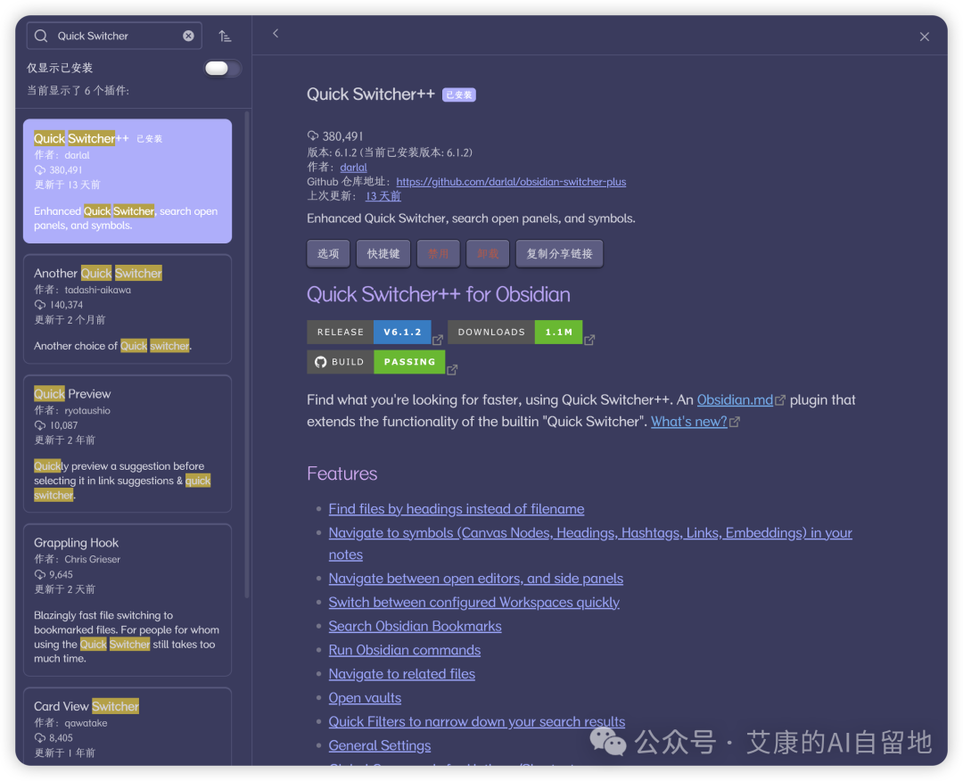Go back with the left chevron
Viewport: 963px width, 781px height.
tap(276, 33)
